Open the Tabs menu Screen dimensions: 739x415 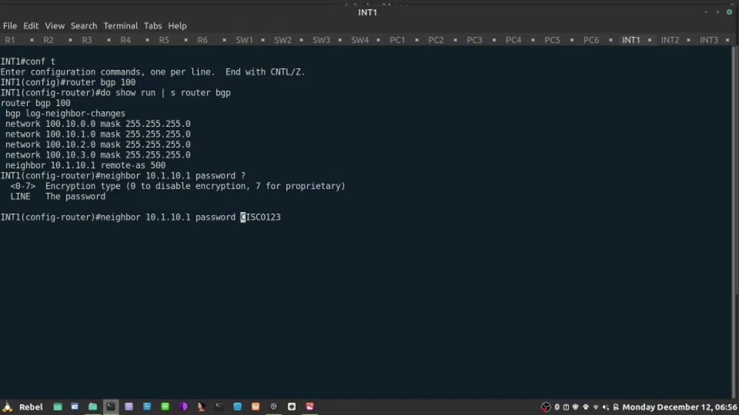point(152,26)
